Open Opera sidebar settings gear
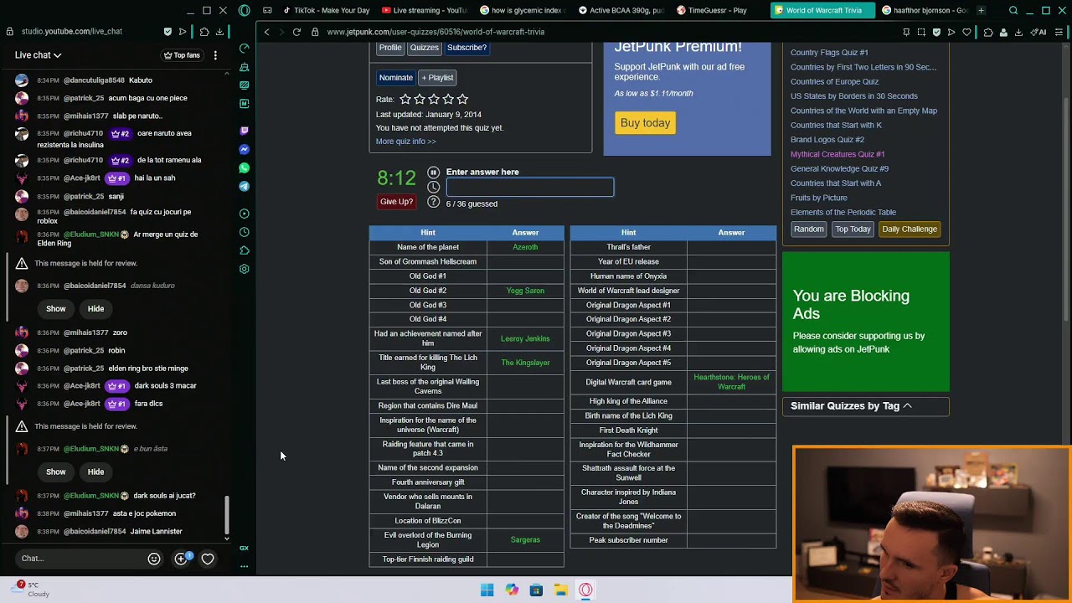The width and height of the screenshot is (1072, 603). 244,269
